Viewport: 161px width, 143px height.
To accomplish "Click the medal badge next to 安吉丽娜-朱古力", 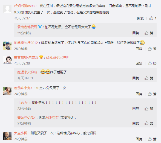I will (x=41, y=57).
